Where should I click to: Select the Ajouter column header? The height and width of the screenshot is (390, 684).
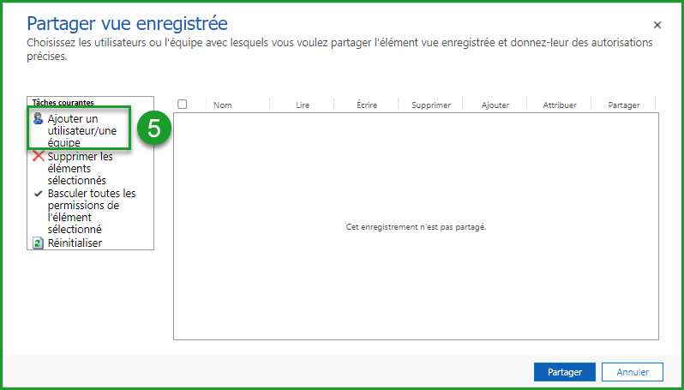495,105
